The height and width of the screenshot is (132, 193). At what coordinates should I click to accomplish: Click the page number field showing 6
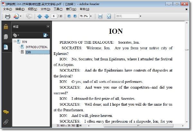[x=54, y=16]
